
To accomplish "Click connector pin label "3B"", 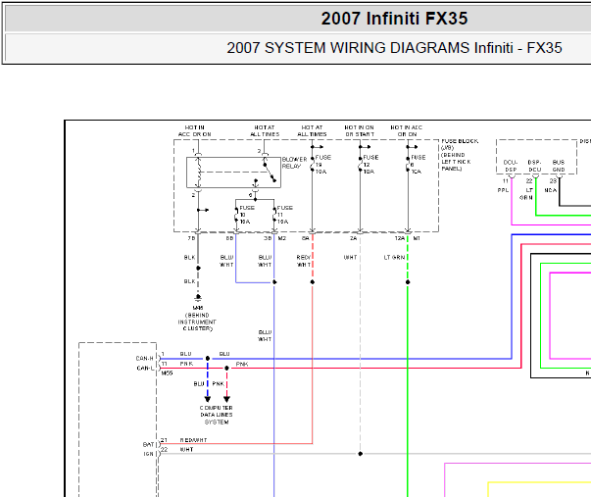I will pos(268,238).
